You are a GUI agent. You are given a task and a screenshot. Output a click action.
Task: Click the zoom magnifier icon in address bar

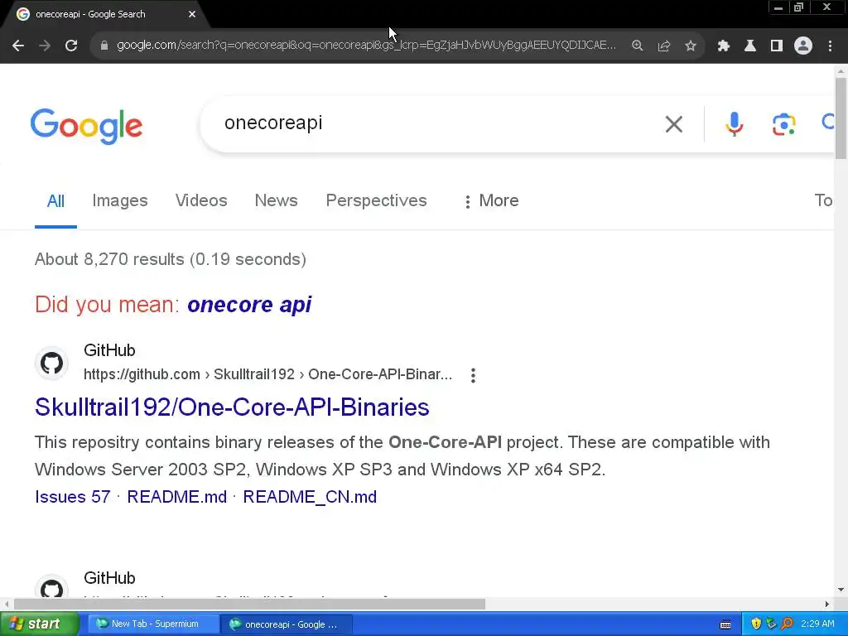coord(638,46)
